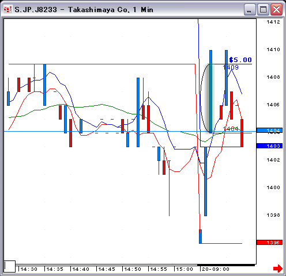Screen dimensions: 286x276
Task: Select the $5.00 profit label
Action: pos(240,60)
